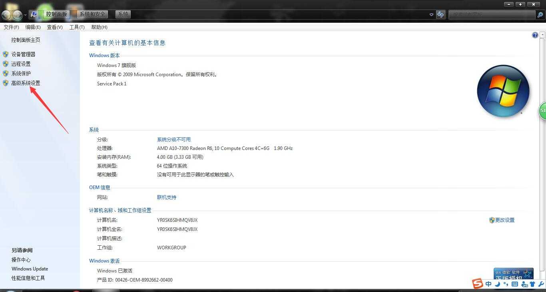Viewport: 546px width, 292px height.
Task: Open 设备管理器 (Device Manager) link
Action: click(23, 54)
